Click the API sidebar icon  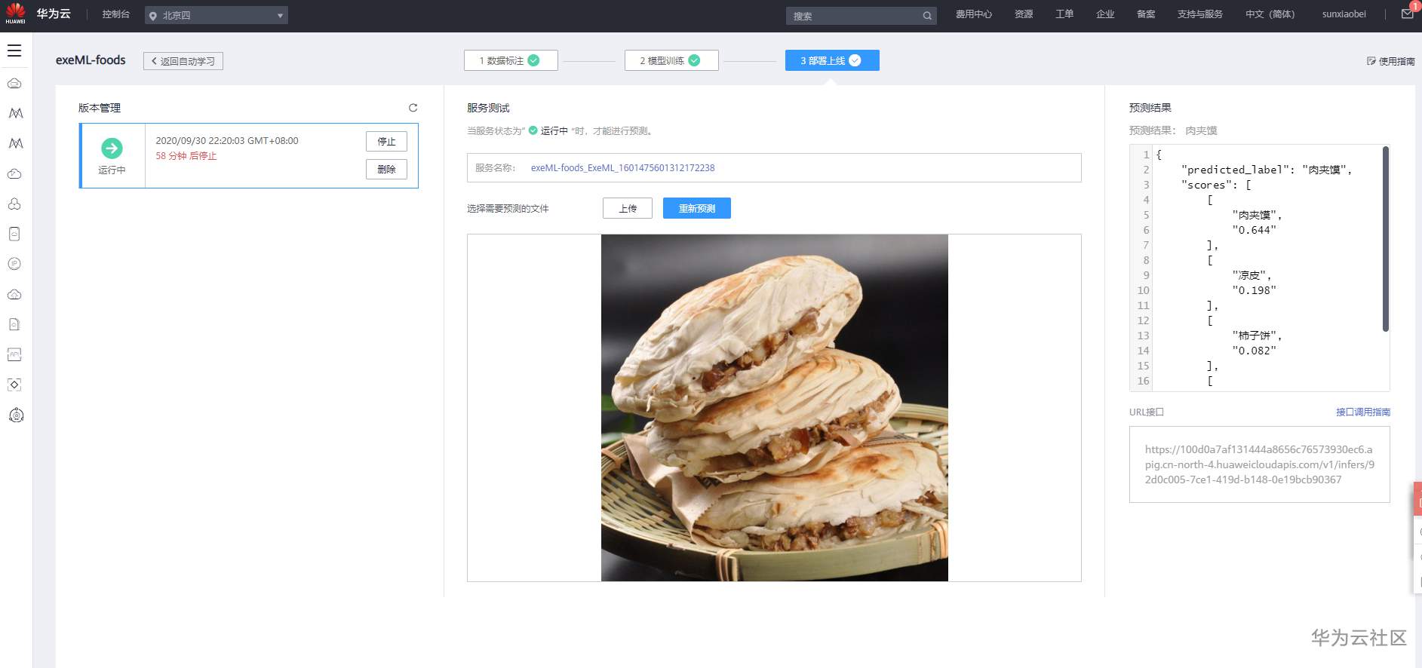[14, 354]
